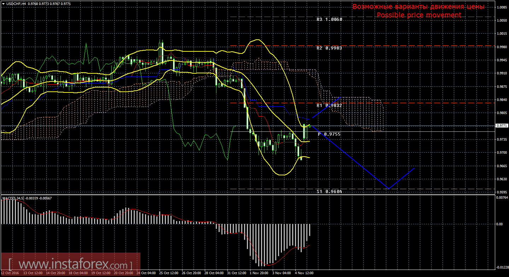Click the R1 0.9832 pivot level label

point(329,105)
